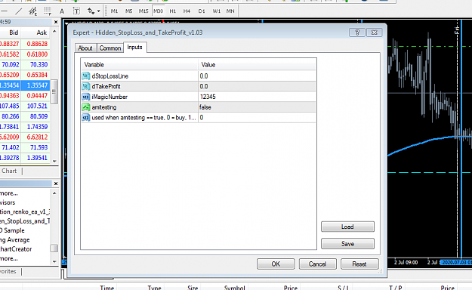This screenshot has height=290, width=472.
Task: Click the OK button
Action: pyautogui.click(x=276, y=264)
